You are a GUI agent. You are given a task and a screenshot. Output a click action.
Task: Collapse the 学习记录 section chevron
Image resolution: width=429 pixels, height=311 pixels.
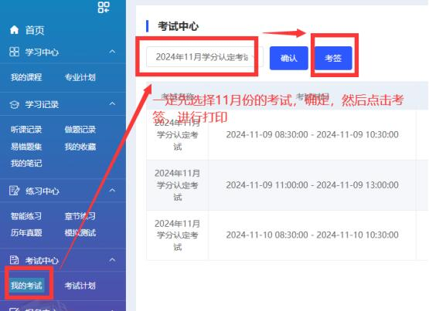click(112, 103)
